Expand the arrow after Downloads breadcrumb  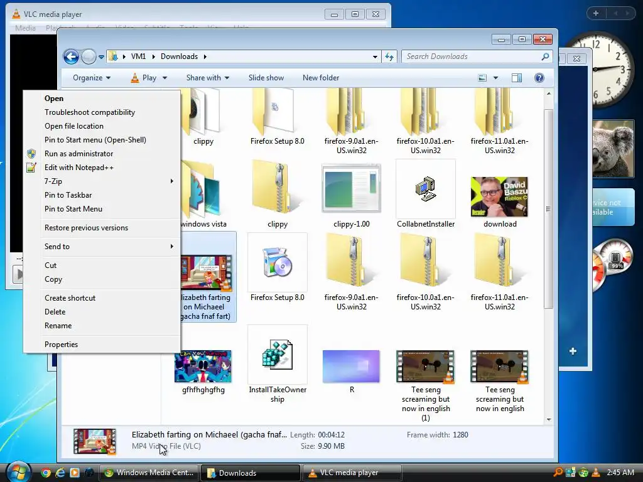click(x=205, y=56)
